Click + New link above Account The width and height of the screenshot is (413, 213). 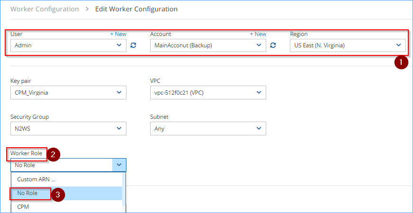pos(258,34)
